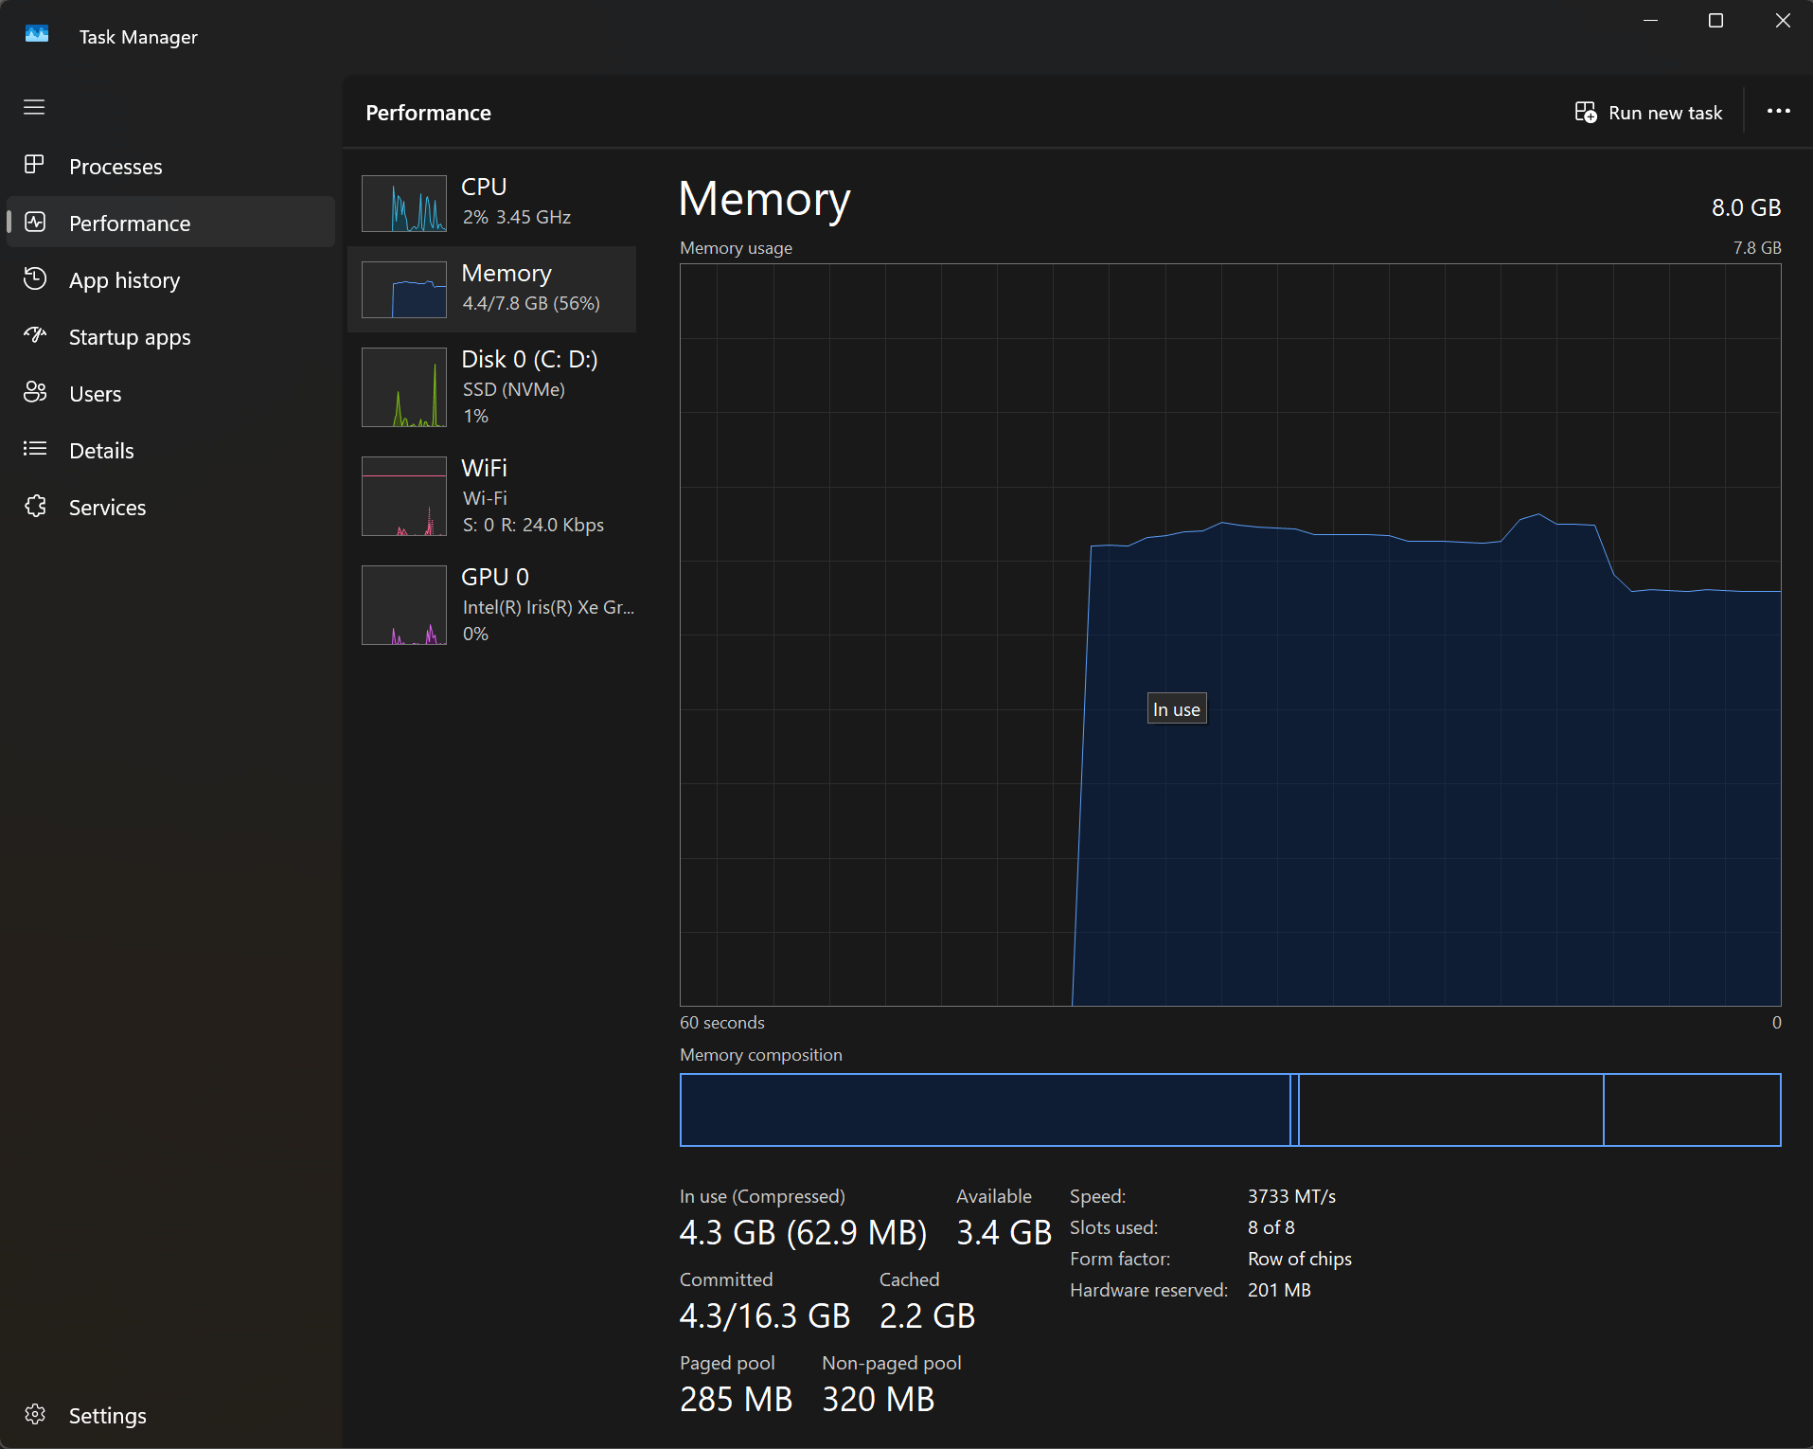
Task: Click the 60 seconds axis label
Action: pyautogui.click(x=721, y=1023)
